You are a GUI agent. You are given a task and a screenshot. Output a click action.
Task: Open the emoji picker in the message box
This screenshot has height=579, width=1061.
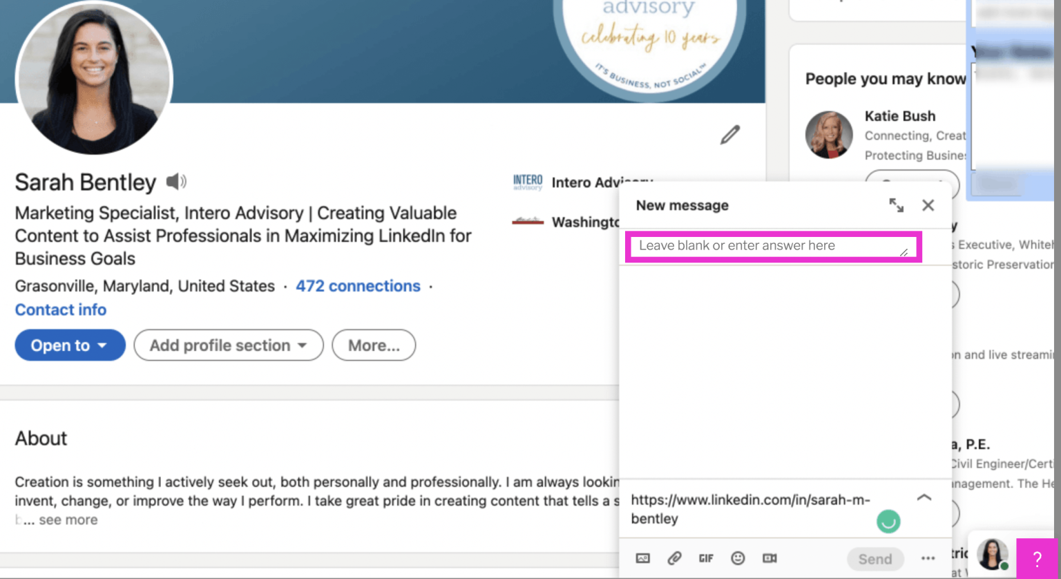pos(738,558)
